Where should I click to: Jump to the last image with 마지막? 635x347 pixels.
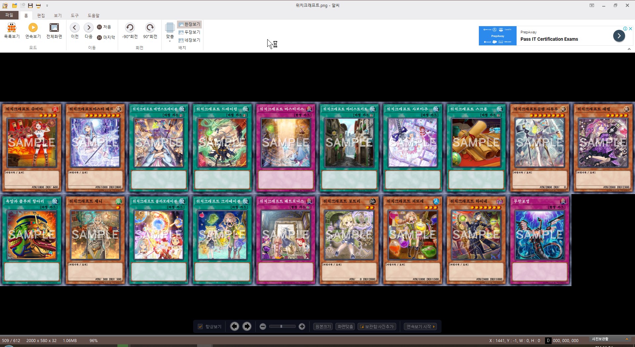coord(106,37)
